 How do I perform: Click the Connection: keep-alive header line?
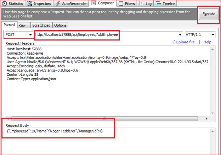[25, 53]
